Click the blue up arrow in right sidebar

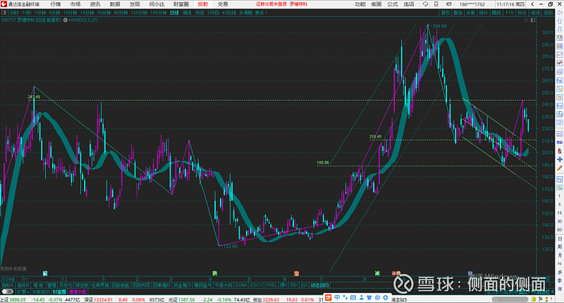click(559, 22)
